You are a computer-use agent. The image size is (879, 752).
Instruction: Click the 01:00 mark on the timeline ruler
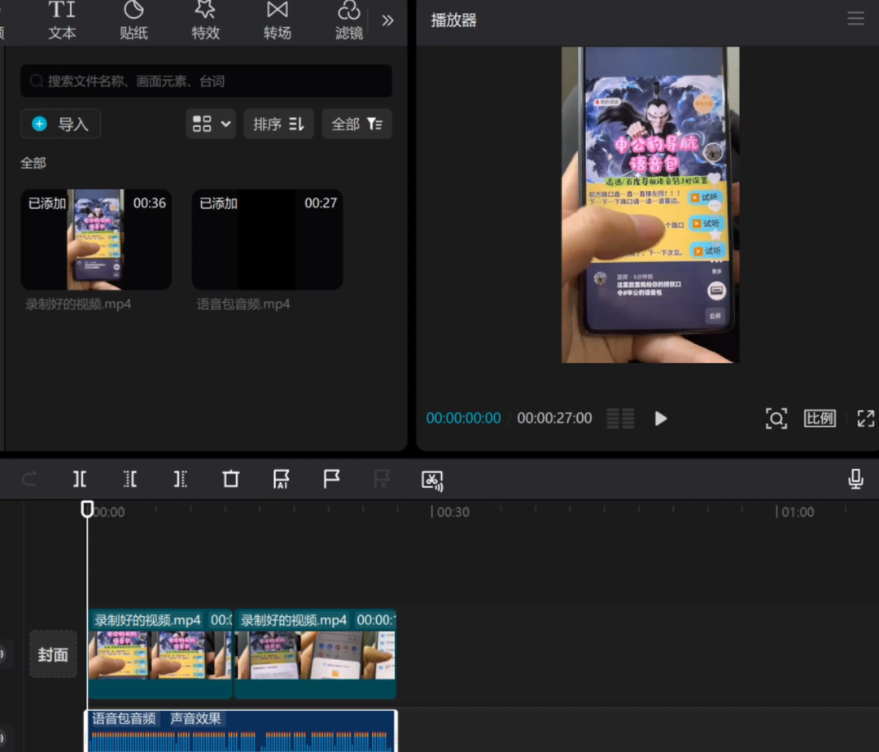click(795, 512)
